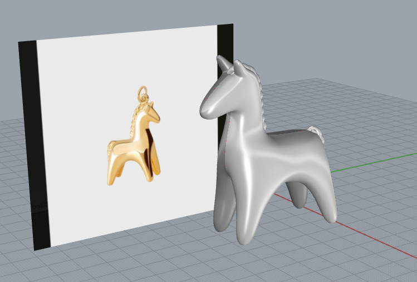Click the mirrored watermark text on black strip

(x=39, y=206)
